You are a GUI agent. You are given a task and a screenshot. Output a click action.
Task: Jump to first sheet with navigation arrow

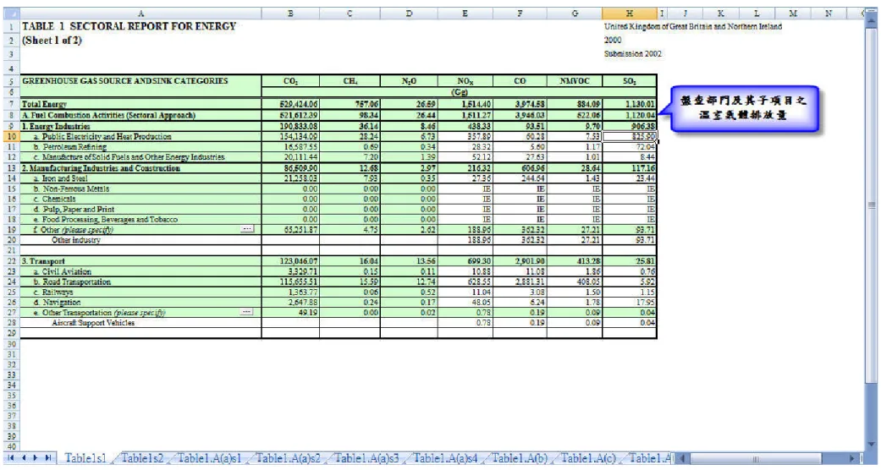click(x=11, y=458)
